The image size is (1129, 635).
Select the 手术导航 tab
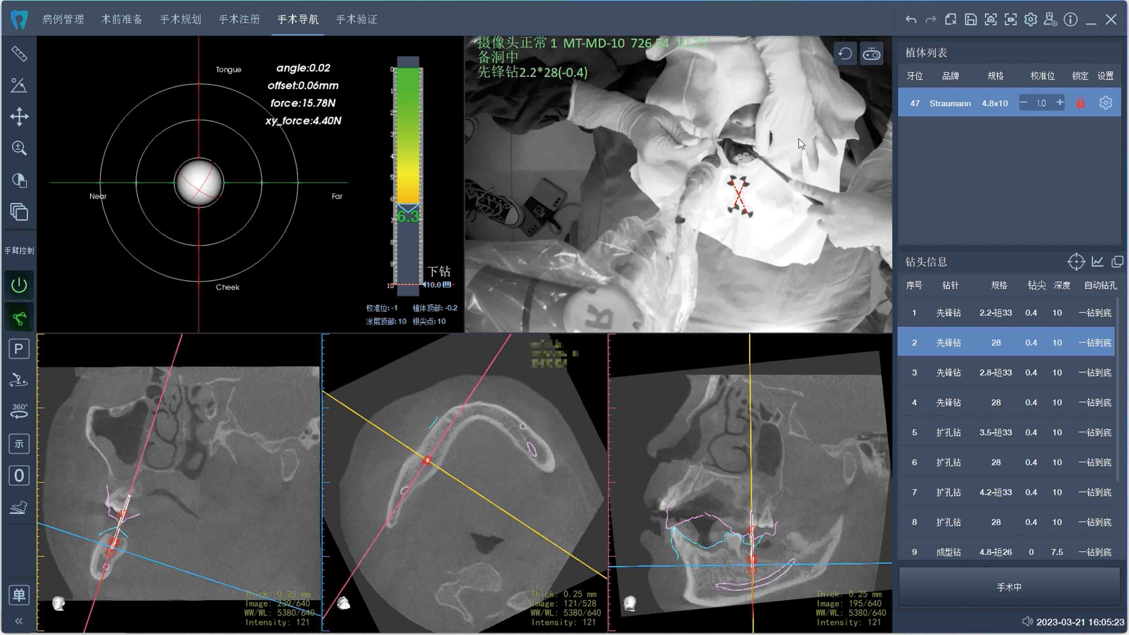coord(298,19)
